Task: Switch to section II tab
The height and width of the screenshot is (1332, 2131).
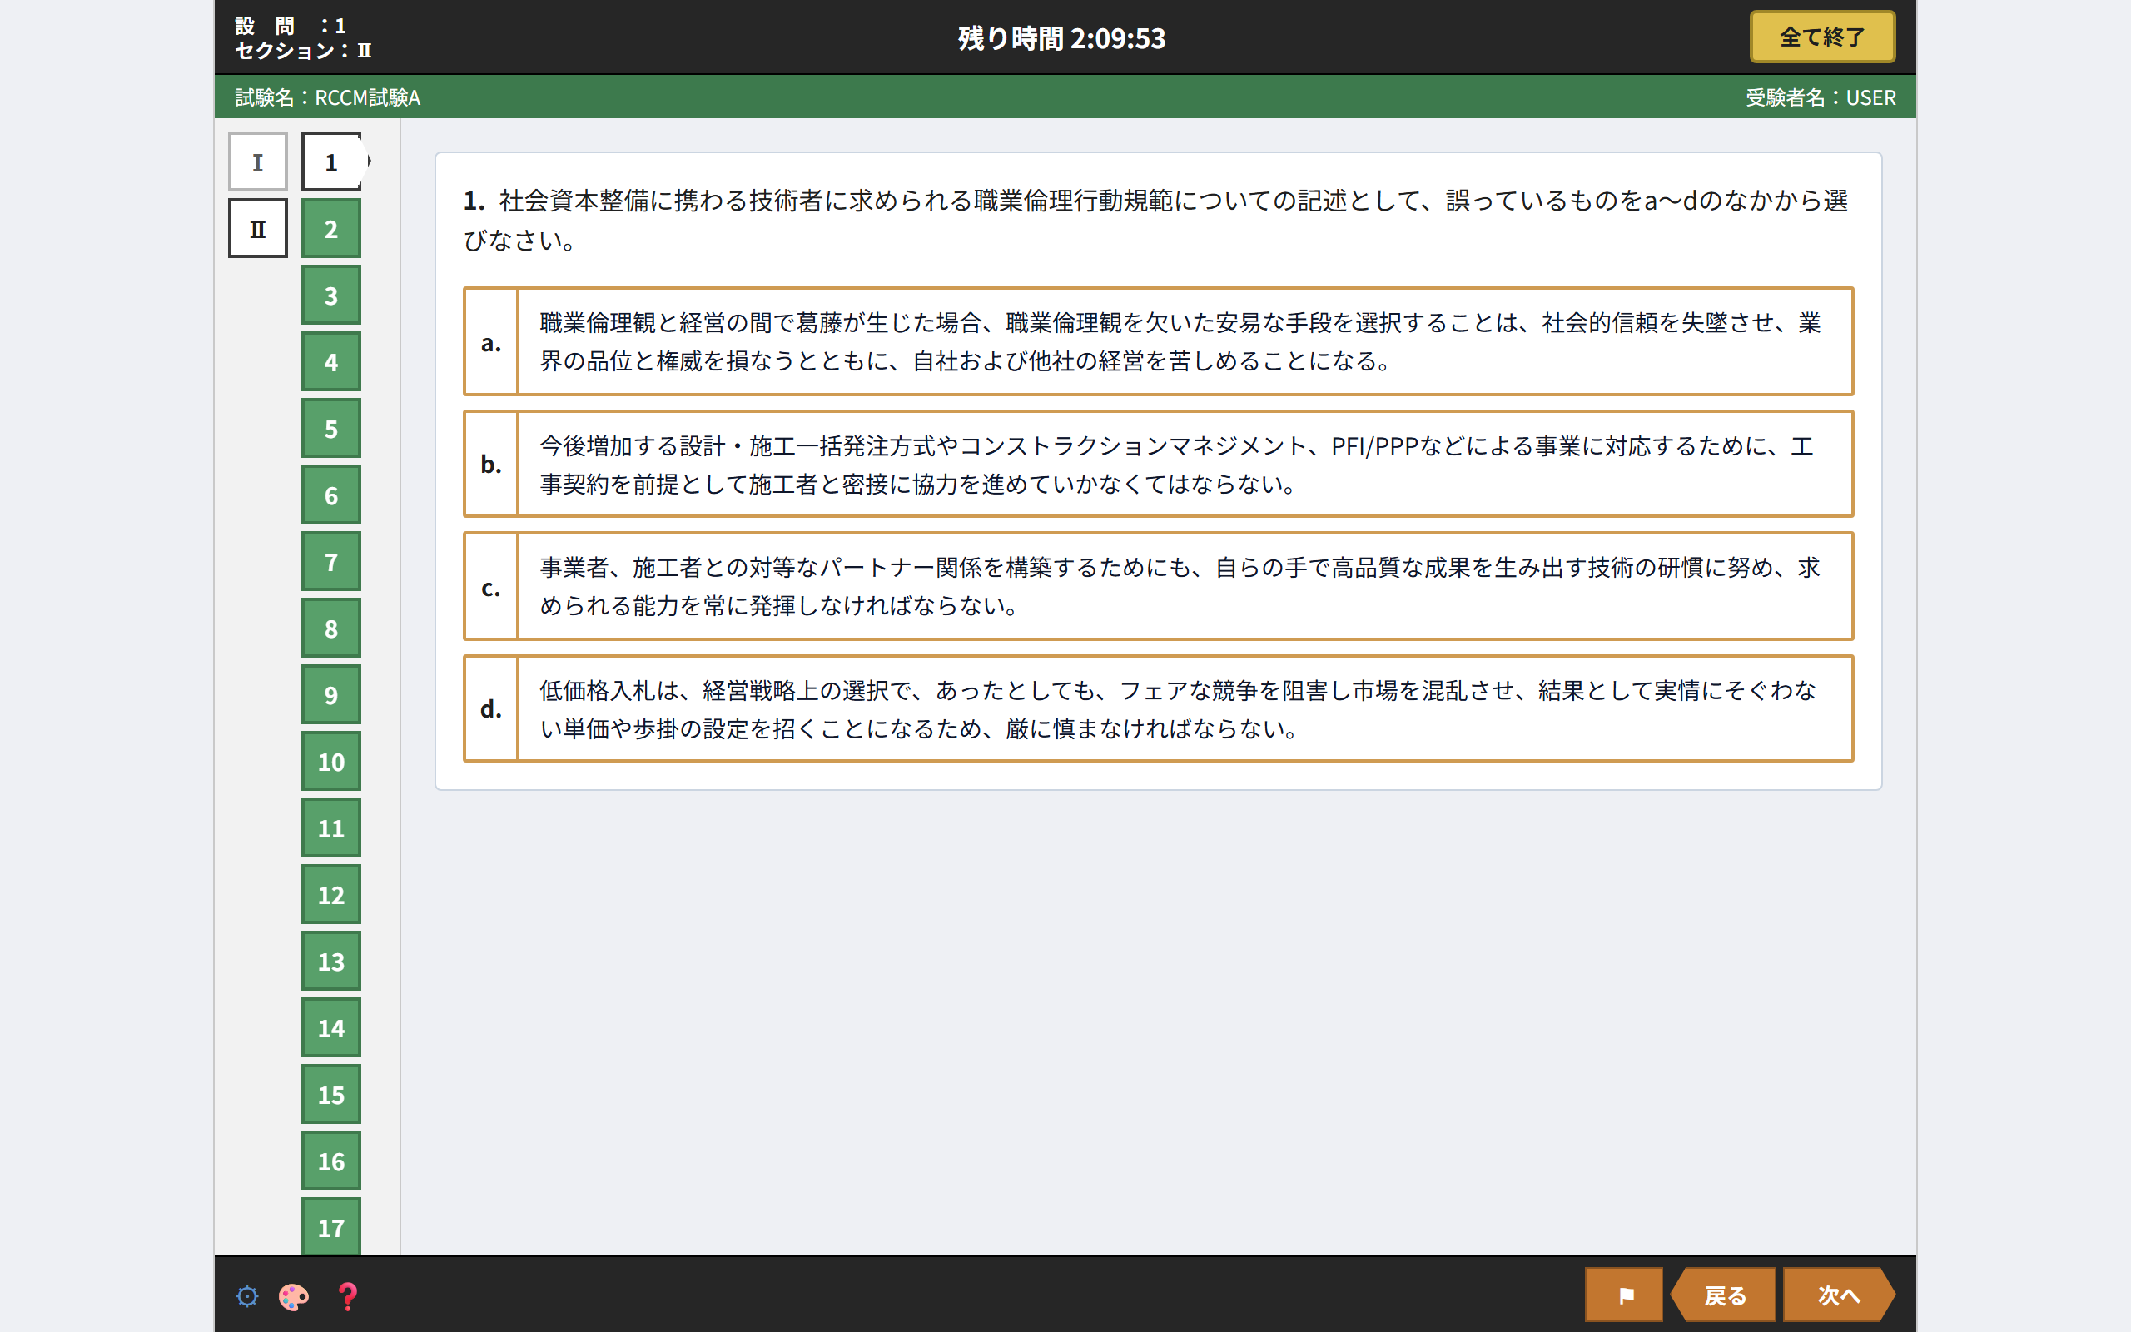Action: point(258,229)
